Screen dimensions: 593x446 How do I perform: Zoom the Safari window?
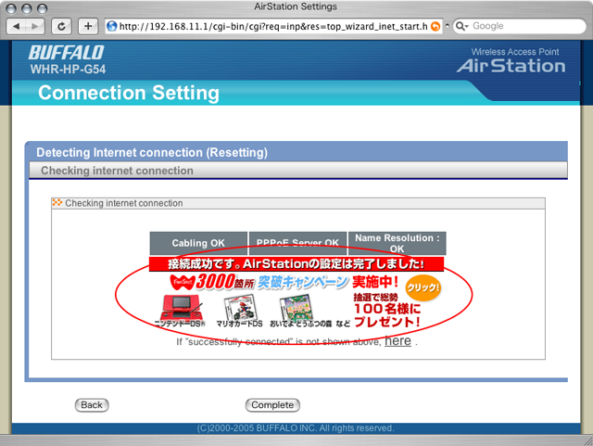coord(42,8)
